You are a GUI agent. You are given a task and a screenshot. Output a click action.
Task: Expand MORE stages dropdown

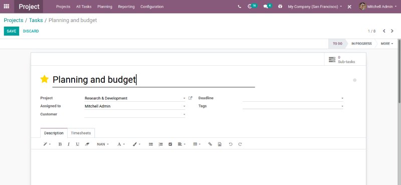(x=386, y=44)
